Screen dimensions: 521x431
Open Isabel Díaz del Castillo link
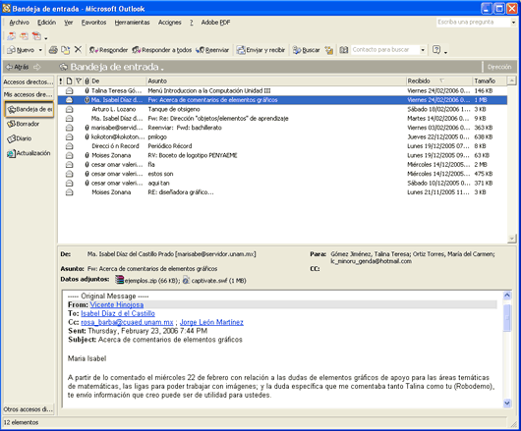tap(118, 313)
